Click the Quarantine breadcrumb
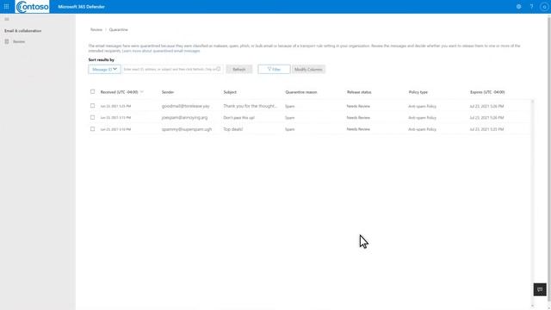551x310 pixels. 119,29
